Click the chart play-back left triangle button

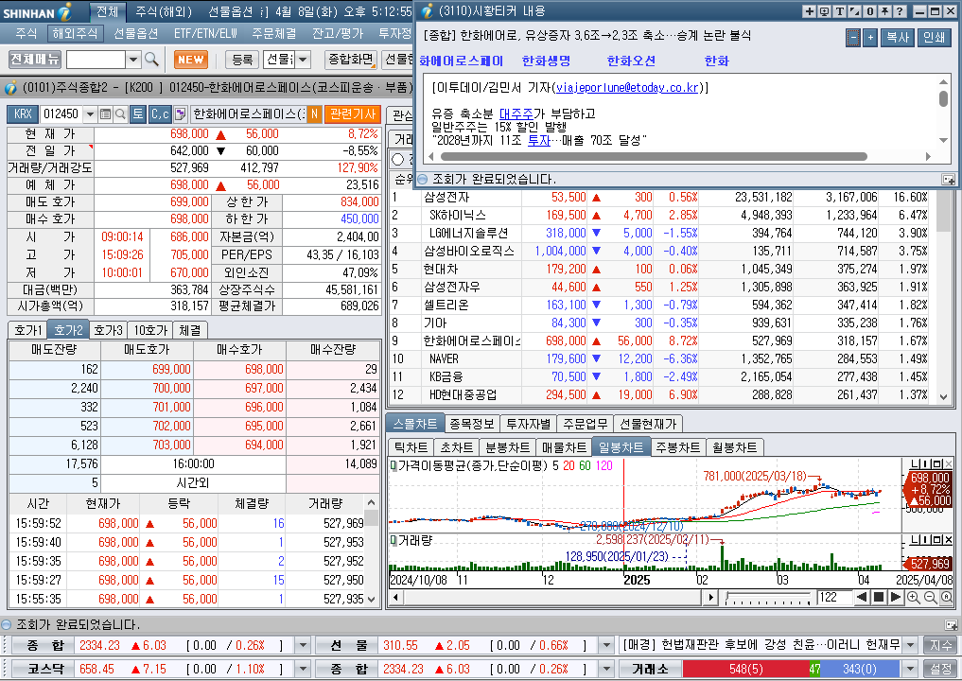pyautogui.click(x=862, y=597)
